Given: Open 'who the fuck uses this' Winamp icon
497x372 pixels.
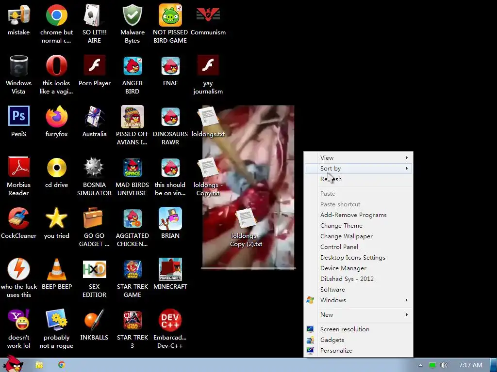Looking at the screenshot, I should tap(19, 269).
